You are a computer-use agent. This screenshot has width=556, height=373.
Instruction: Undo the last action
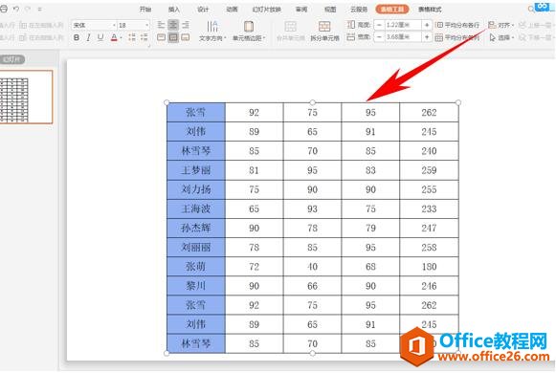click(16, 9)
